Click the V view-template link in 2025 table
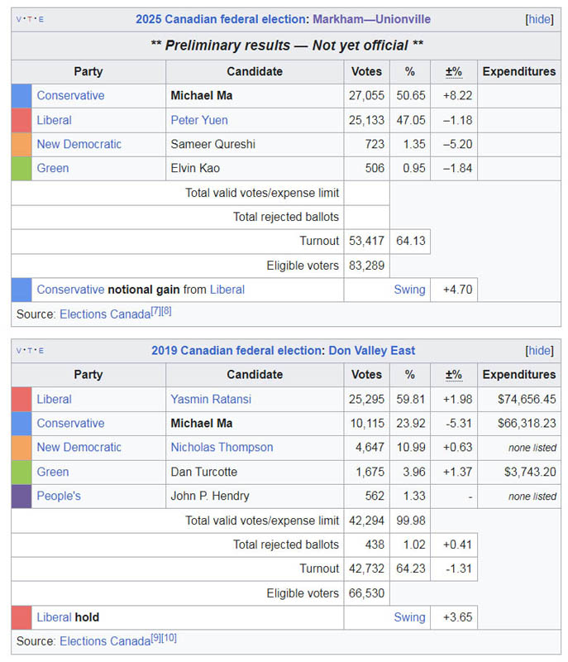Image resolution: width=568 pixels, height=662 pixels. pyautogui.click(x=20, y=20)
